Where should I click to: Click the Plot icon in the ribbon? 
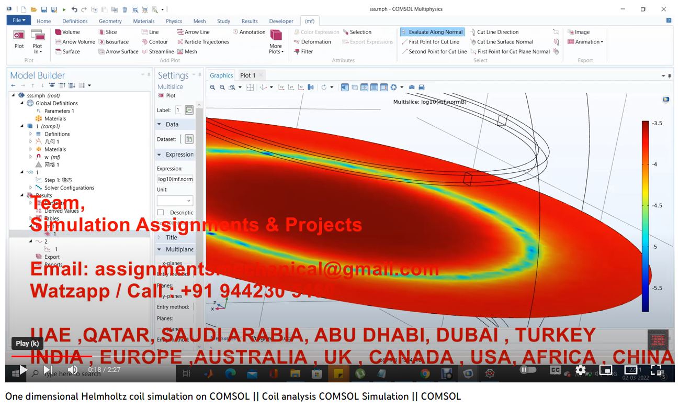19,40
